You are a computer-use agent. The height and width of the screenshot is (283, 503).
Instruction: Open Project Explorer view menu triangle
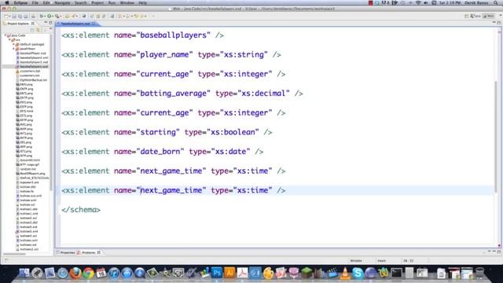coord(50,29)
